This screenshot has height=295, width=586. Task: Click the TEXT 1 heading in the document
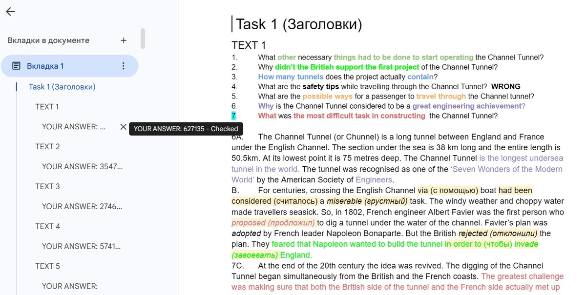click(249, 45)
